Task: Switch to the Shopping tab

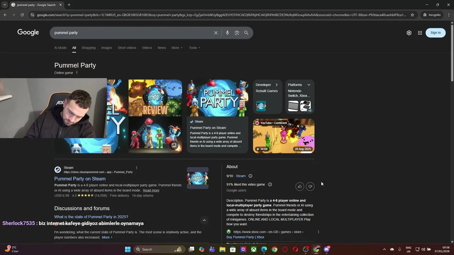Action: click(88, 48)
